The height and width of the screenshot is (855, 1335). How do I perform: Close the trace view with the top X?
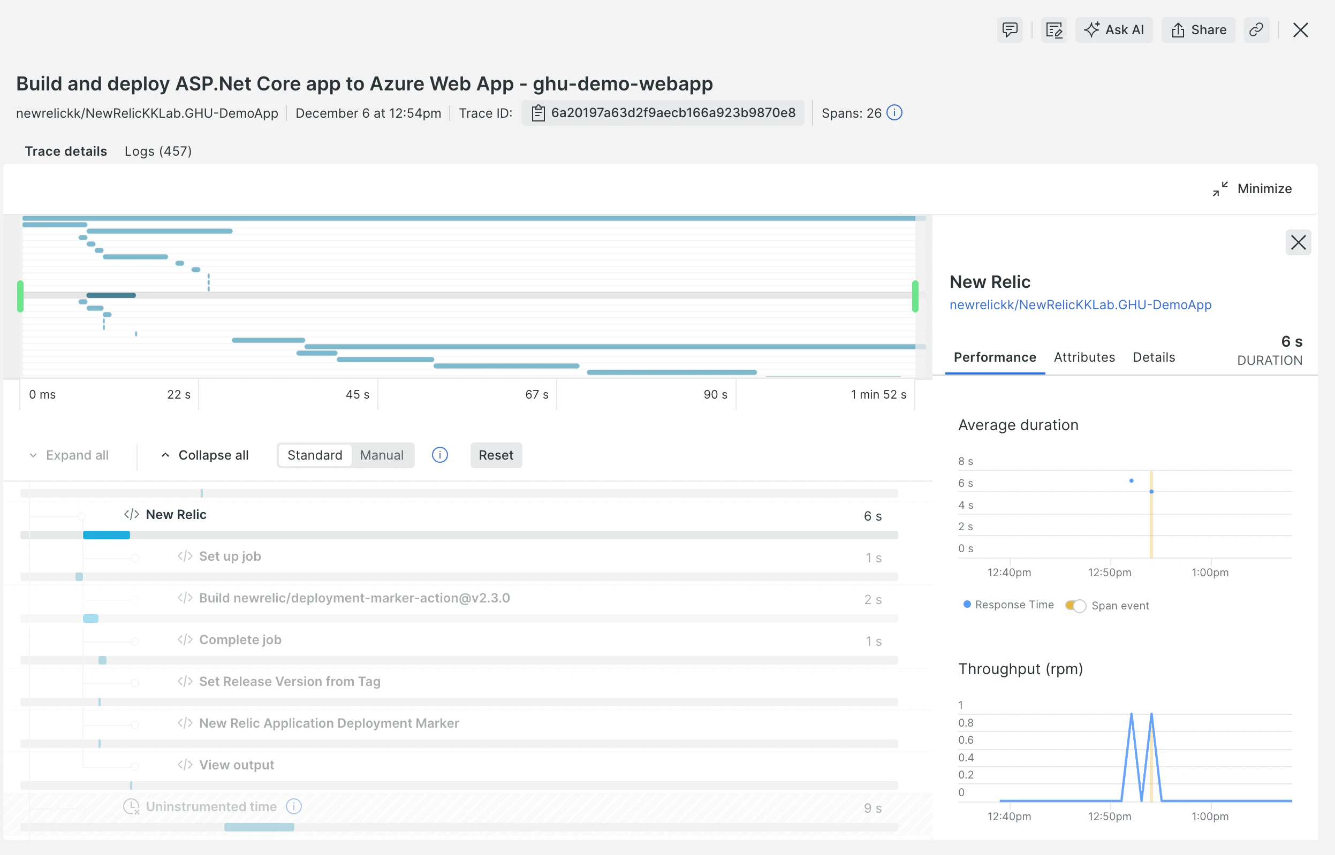click(1300, 30)
